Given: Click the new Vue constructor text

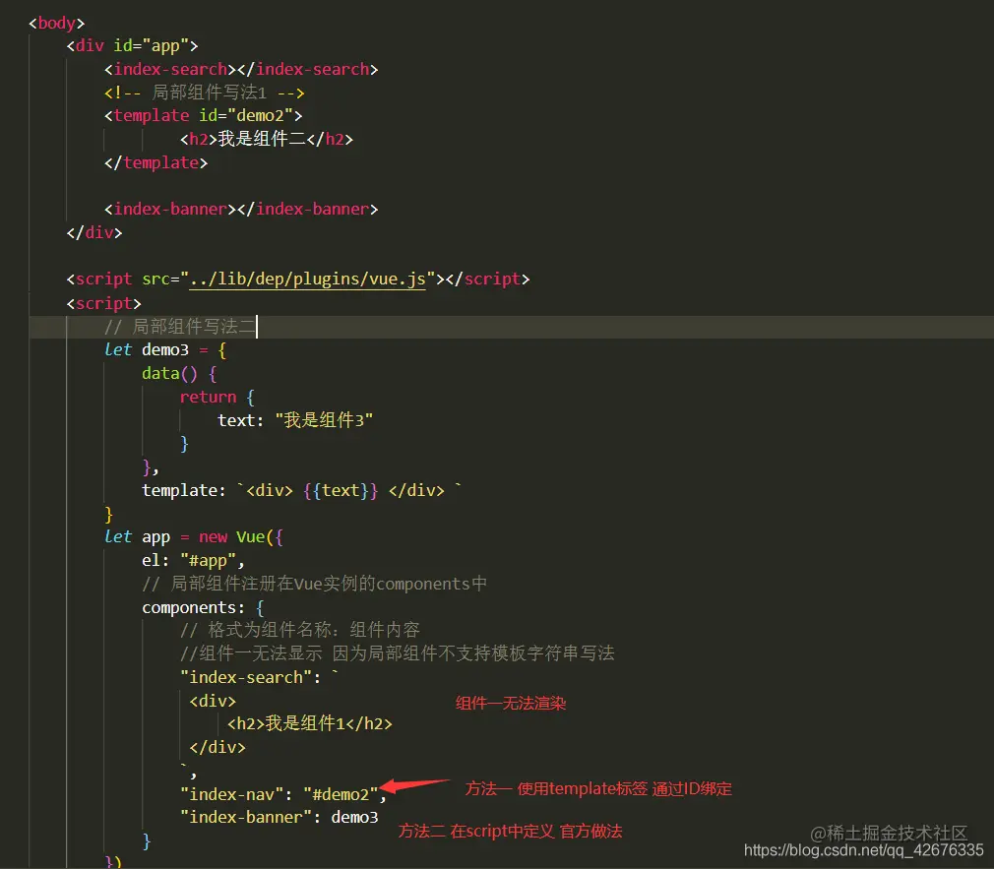Looking at the screenshot, I should 235,536.
